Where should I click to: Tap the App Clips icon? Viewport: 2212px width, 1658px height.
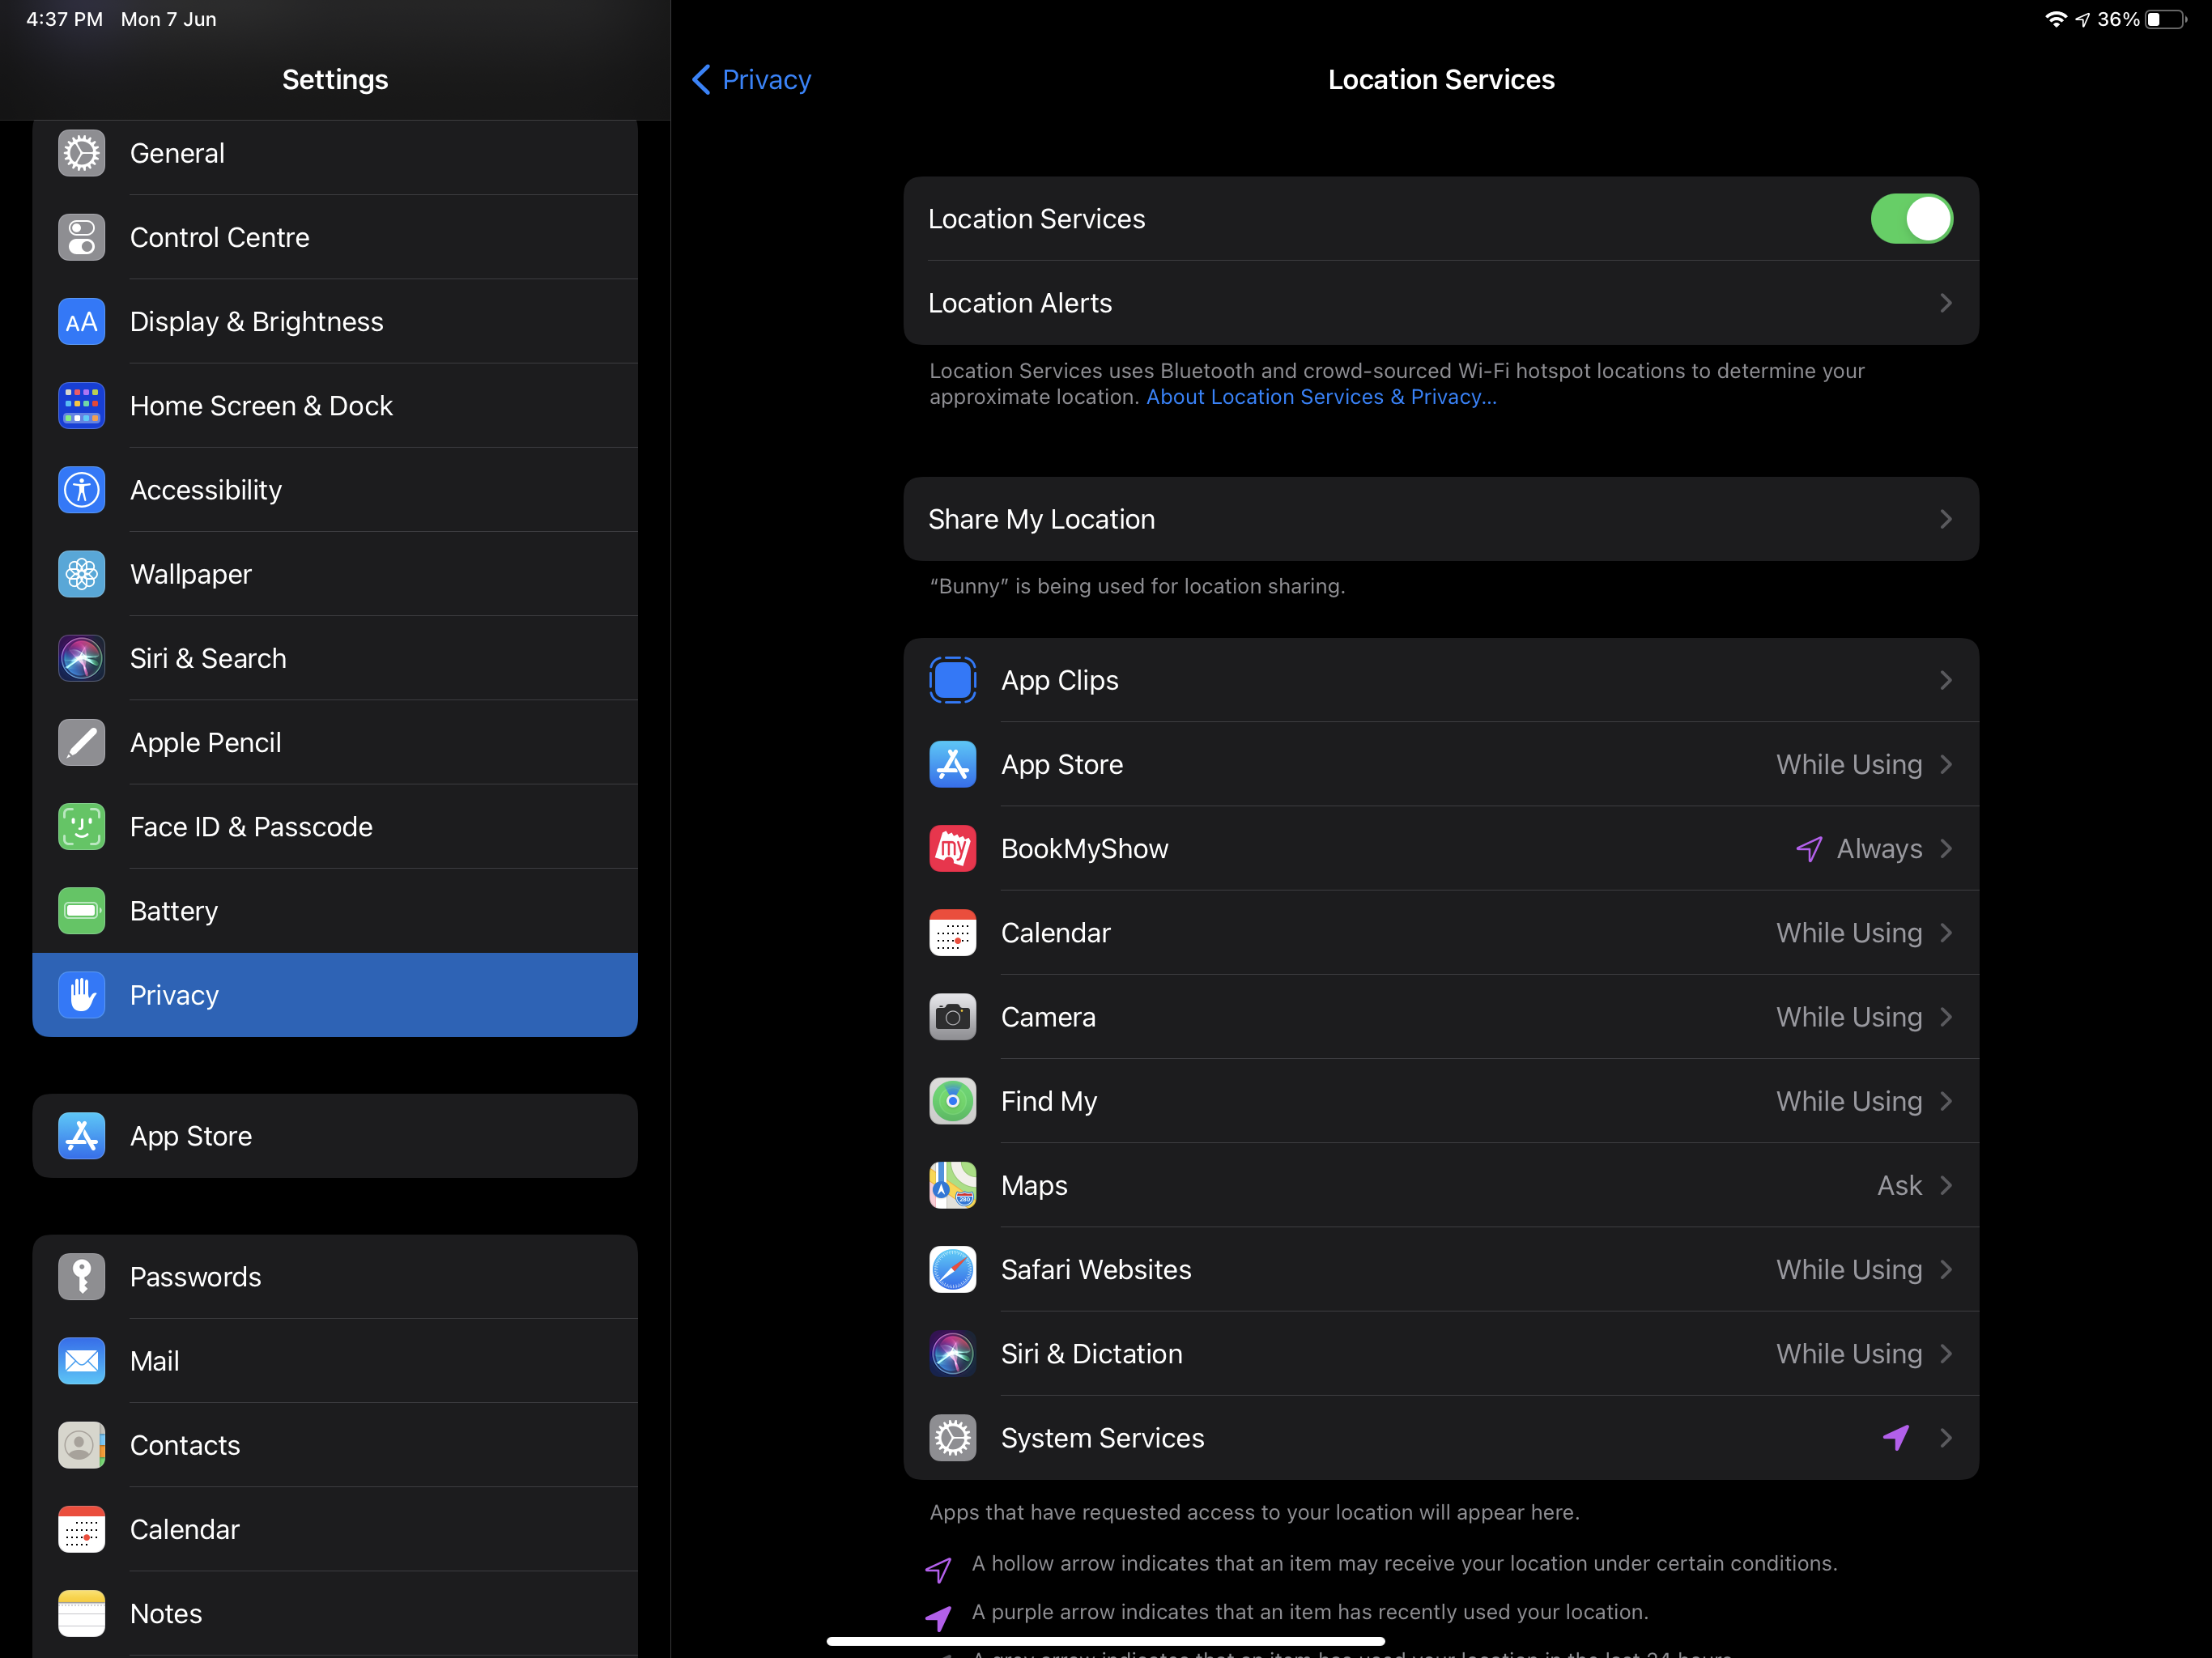click(x=952, y=680)
